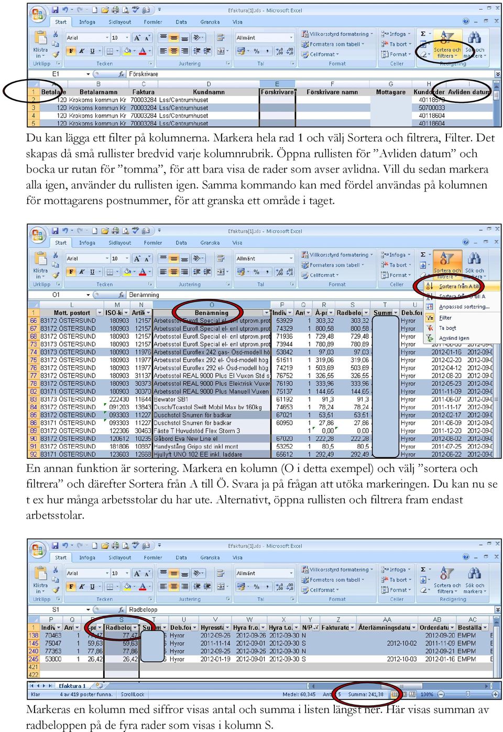Screen dimensions: 503x732
Task: Toggle Align Left in the O1 window
Action: point(163,272)
